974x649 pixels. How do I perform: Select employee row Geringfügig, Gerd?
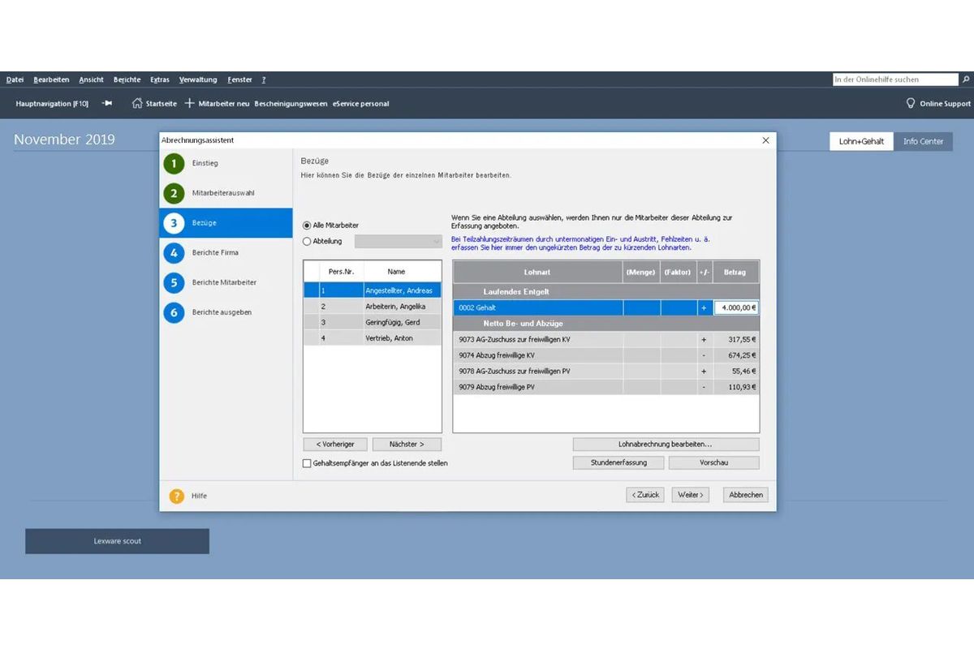373,322
